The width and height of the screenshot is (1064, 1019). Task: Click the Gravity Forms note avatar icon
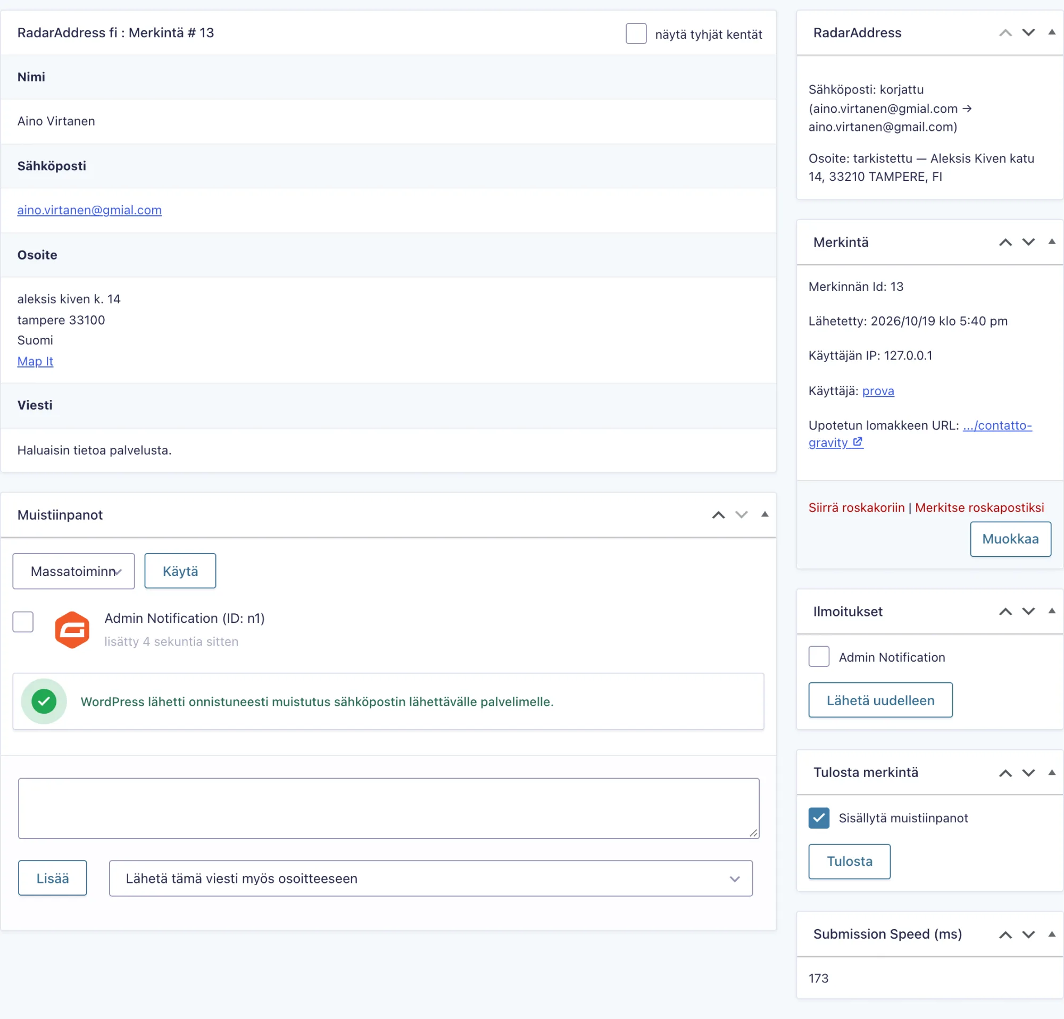tap(72, 629)
